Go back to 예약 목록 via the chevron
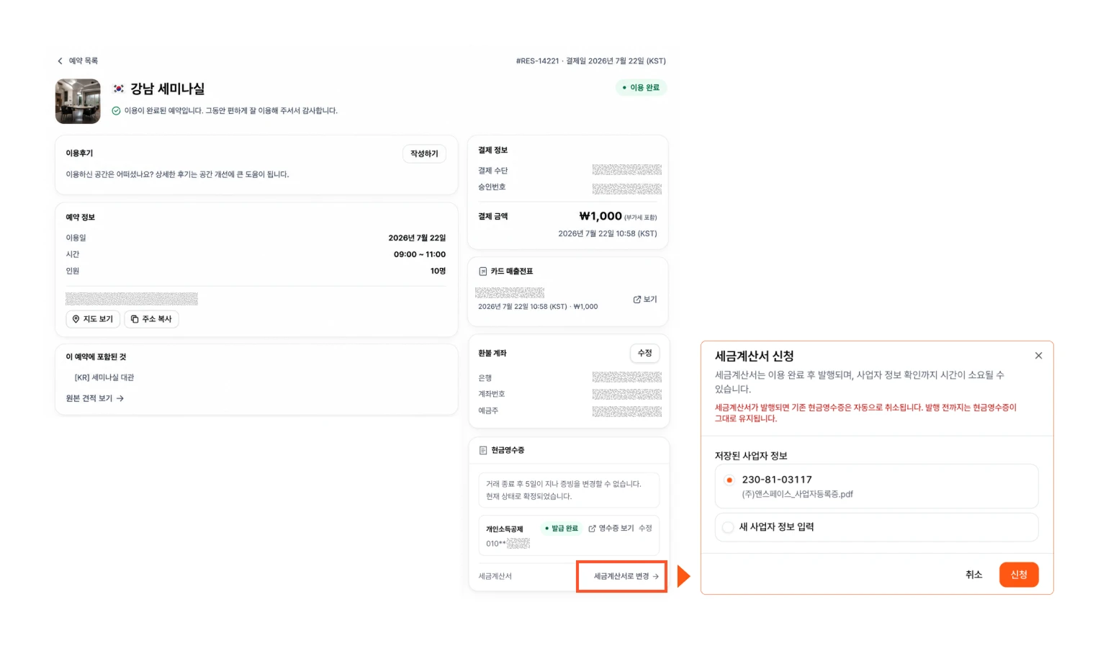Viewport: 1098px width, 646px height. pos(60,61)
